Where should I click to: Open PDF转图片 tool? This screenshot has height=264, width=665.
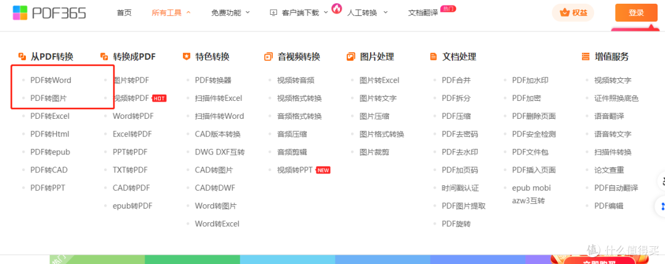coord(49,98)
